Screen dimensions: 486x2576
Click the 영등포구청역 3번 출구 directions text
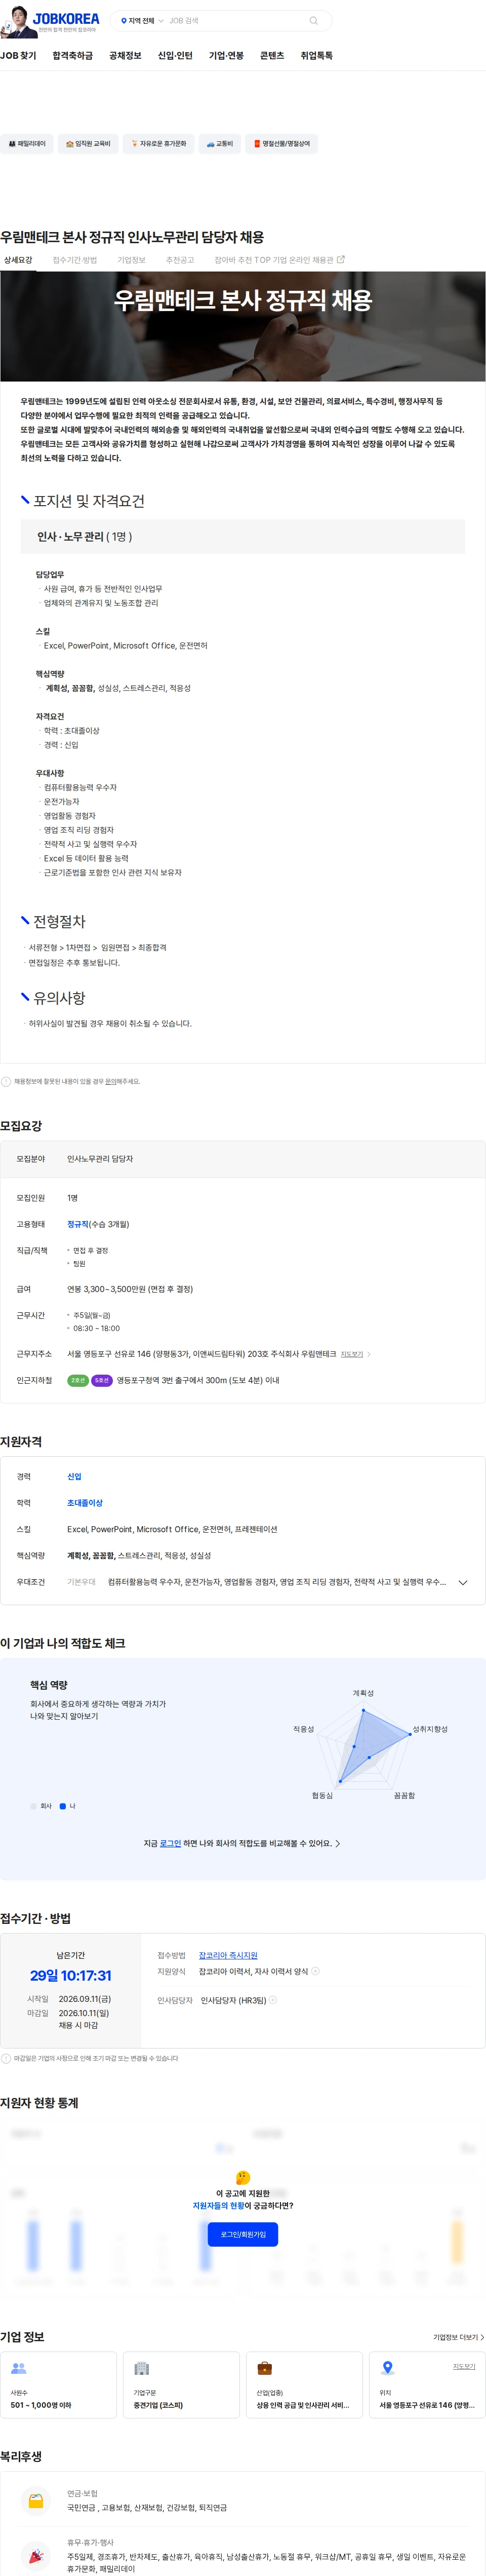click(x=198, y=1380)
